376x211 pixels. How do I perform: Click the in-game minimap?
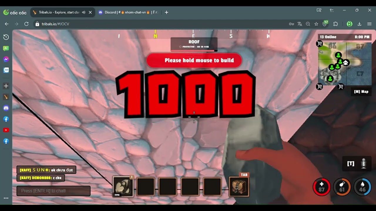(x=345, y=64)
